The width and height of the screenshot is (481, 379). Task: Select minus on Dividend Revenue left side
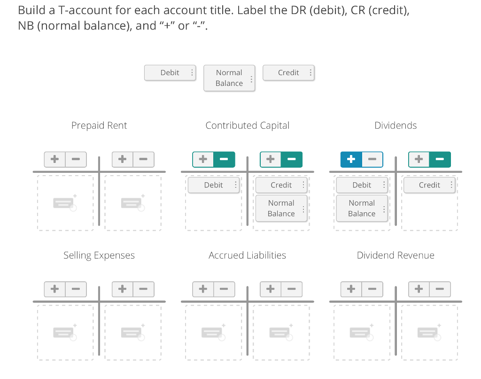[372, 289]
